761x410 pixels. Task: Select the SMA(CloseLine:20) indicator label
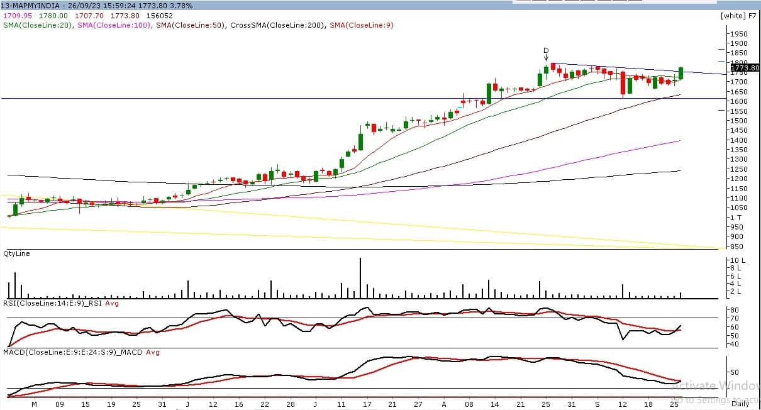click(38, 25)
